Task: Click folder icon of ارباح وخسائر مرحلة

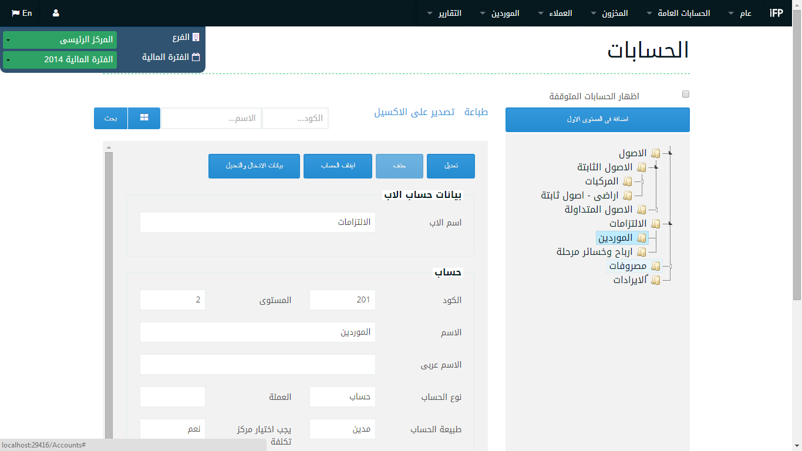Action: [x=642, y=253]
